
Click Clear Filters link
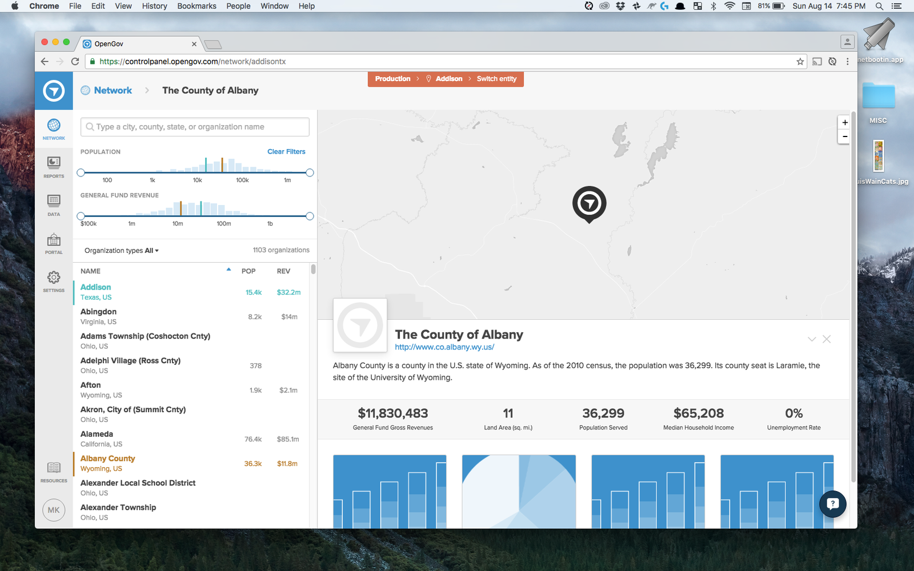point(286,152)
